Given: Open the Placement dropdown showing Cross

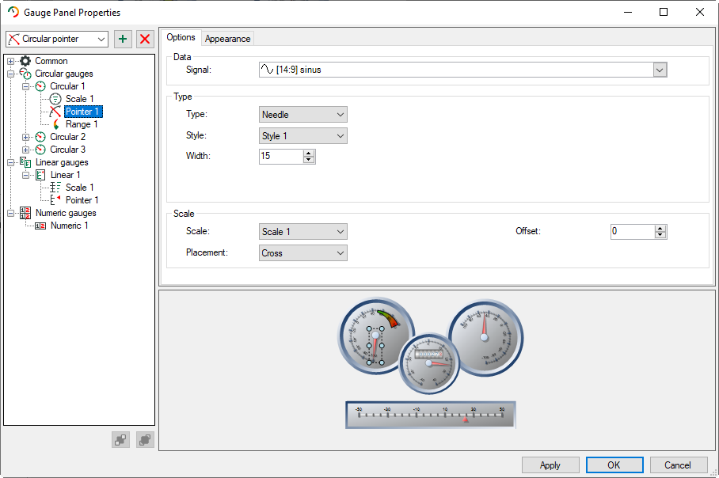Looking at the screenshot, I should tap(303, 253).
